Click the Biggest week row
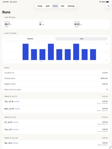This screenshot has height=149, width=112. pyautogui.click(x=56, y=84)
